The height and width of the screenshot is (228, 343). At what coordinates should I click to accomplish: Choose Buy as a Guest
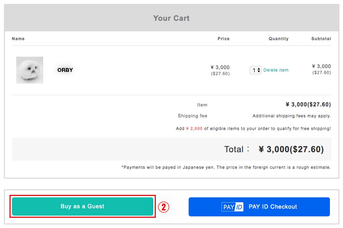pyautogui.click(x=82, y=207)
